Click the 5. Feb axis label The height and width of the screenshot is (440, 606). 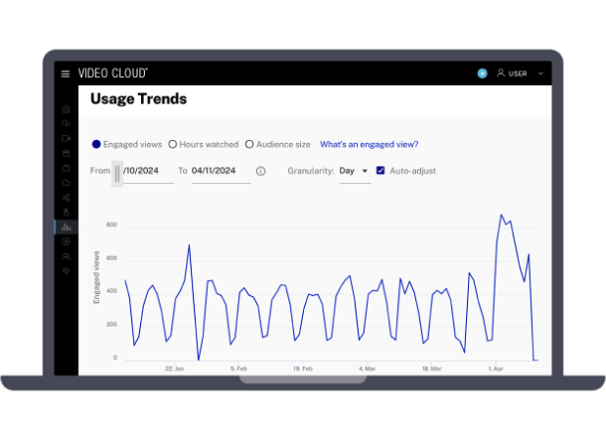(x=238, y=368)
